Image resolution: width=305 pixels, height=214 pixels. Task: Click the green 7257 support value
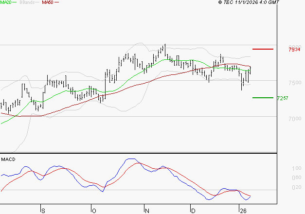pyautogui.click(x=283, y=98)
